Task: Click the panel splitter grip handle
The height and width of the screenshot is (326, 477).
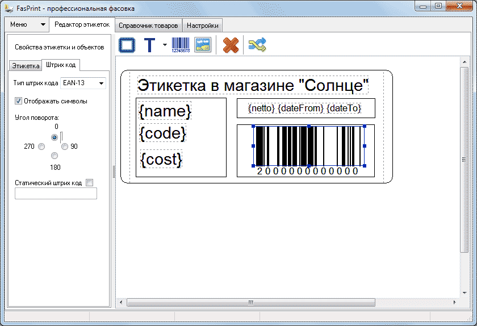Action: point(114,172)
